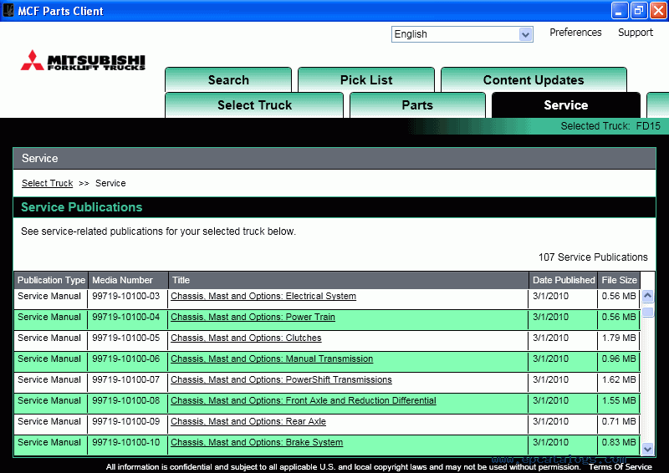
Task: Click the Publication Type column header
Action: (x=51, y=280)
